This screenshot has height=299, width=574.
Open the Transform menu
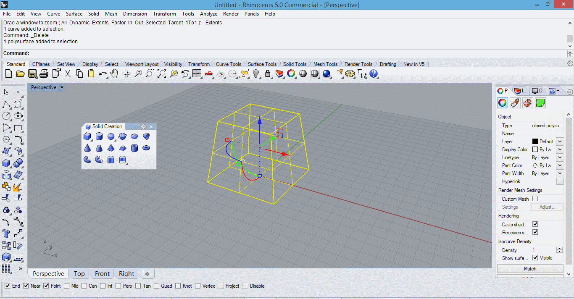pyautogui.click(x=164, y=14)
